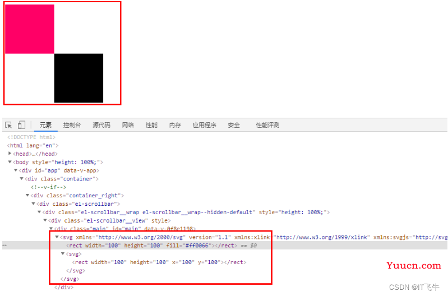The height and width of the screenshot is (296, 448).
Task: Toggle the device toolbar icon
Action: tap(21, 125)
